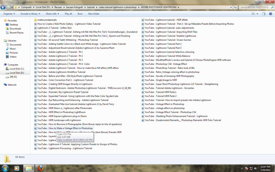The image size is (275, 172).
Task: Open the Share with menu
Action: click(x=52, y=14)
